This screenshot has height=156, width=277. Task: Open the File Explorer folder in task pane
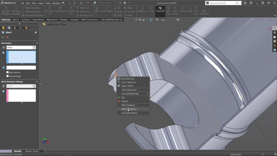coord(275,37)
